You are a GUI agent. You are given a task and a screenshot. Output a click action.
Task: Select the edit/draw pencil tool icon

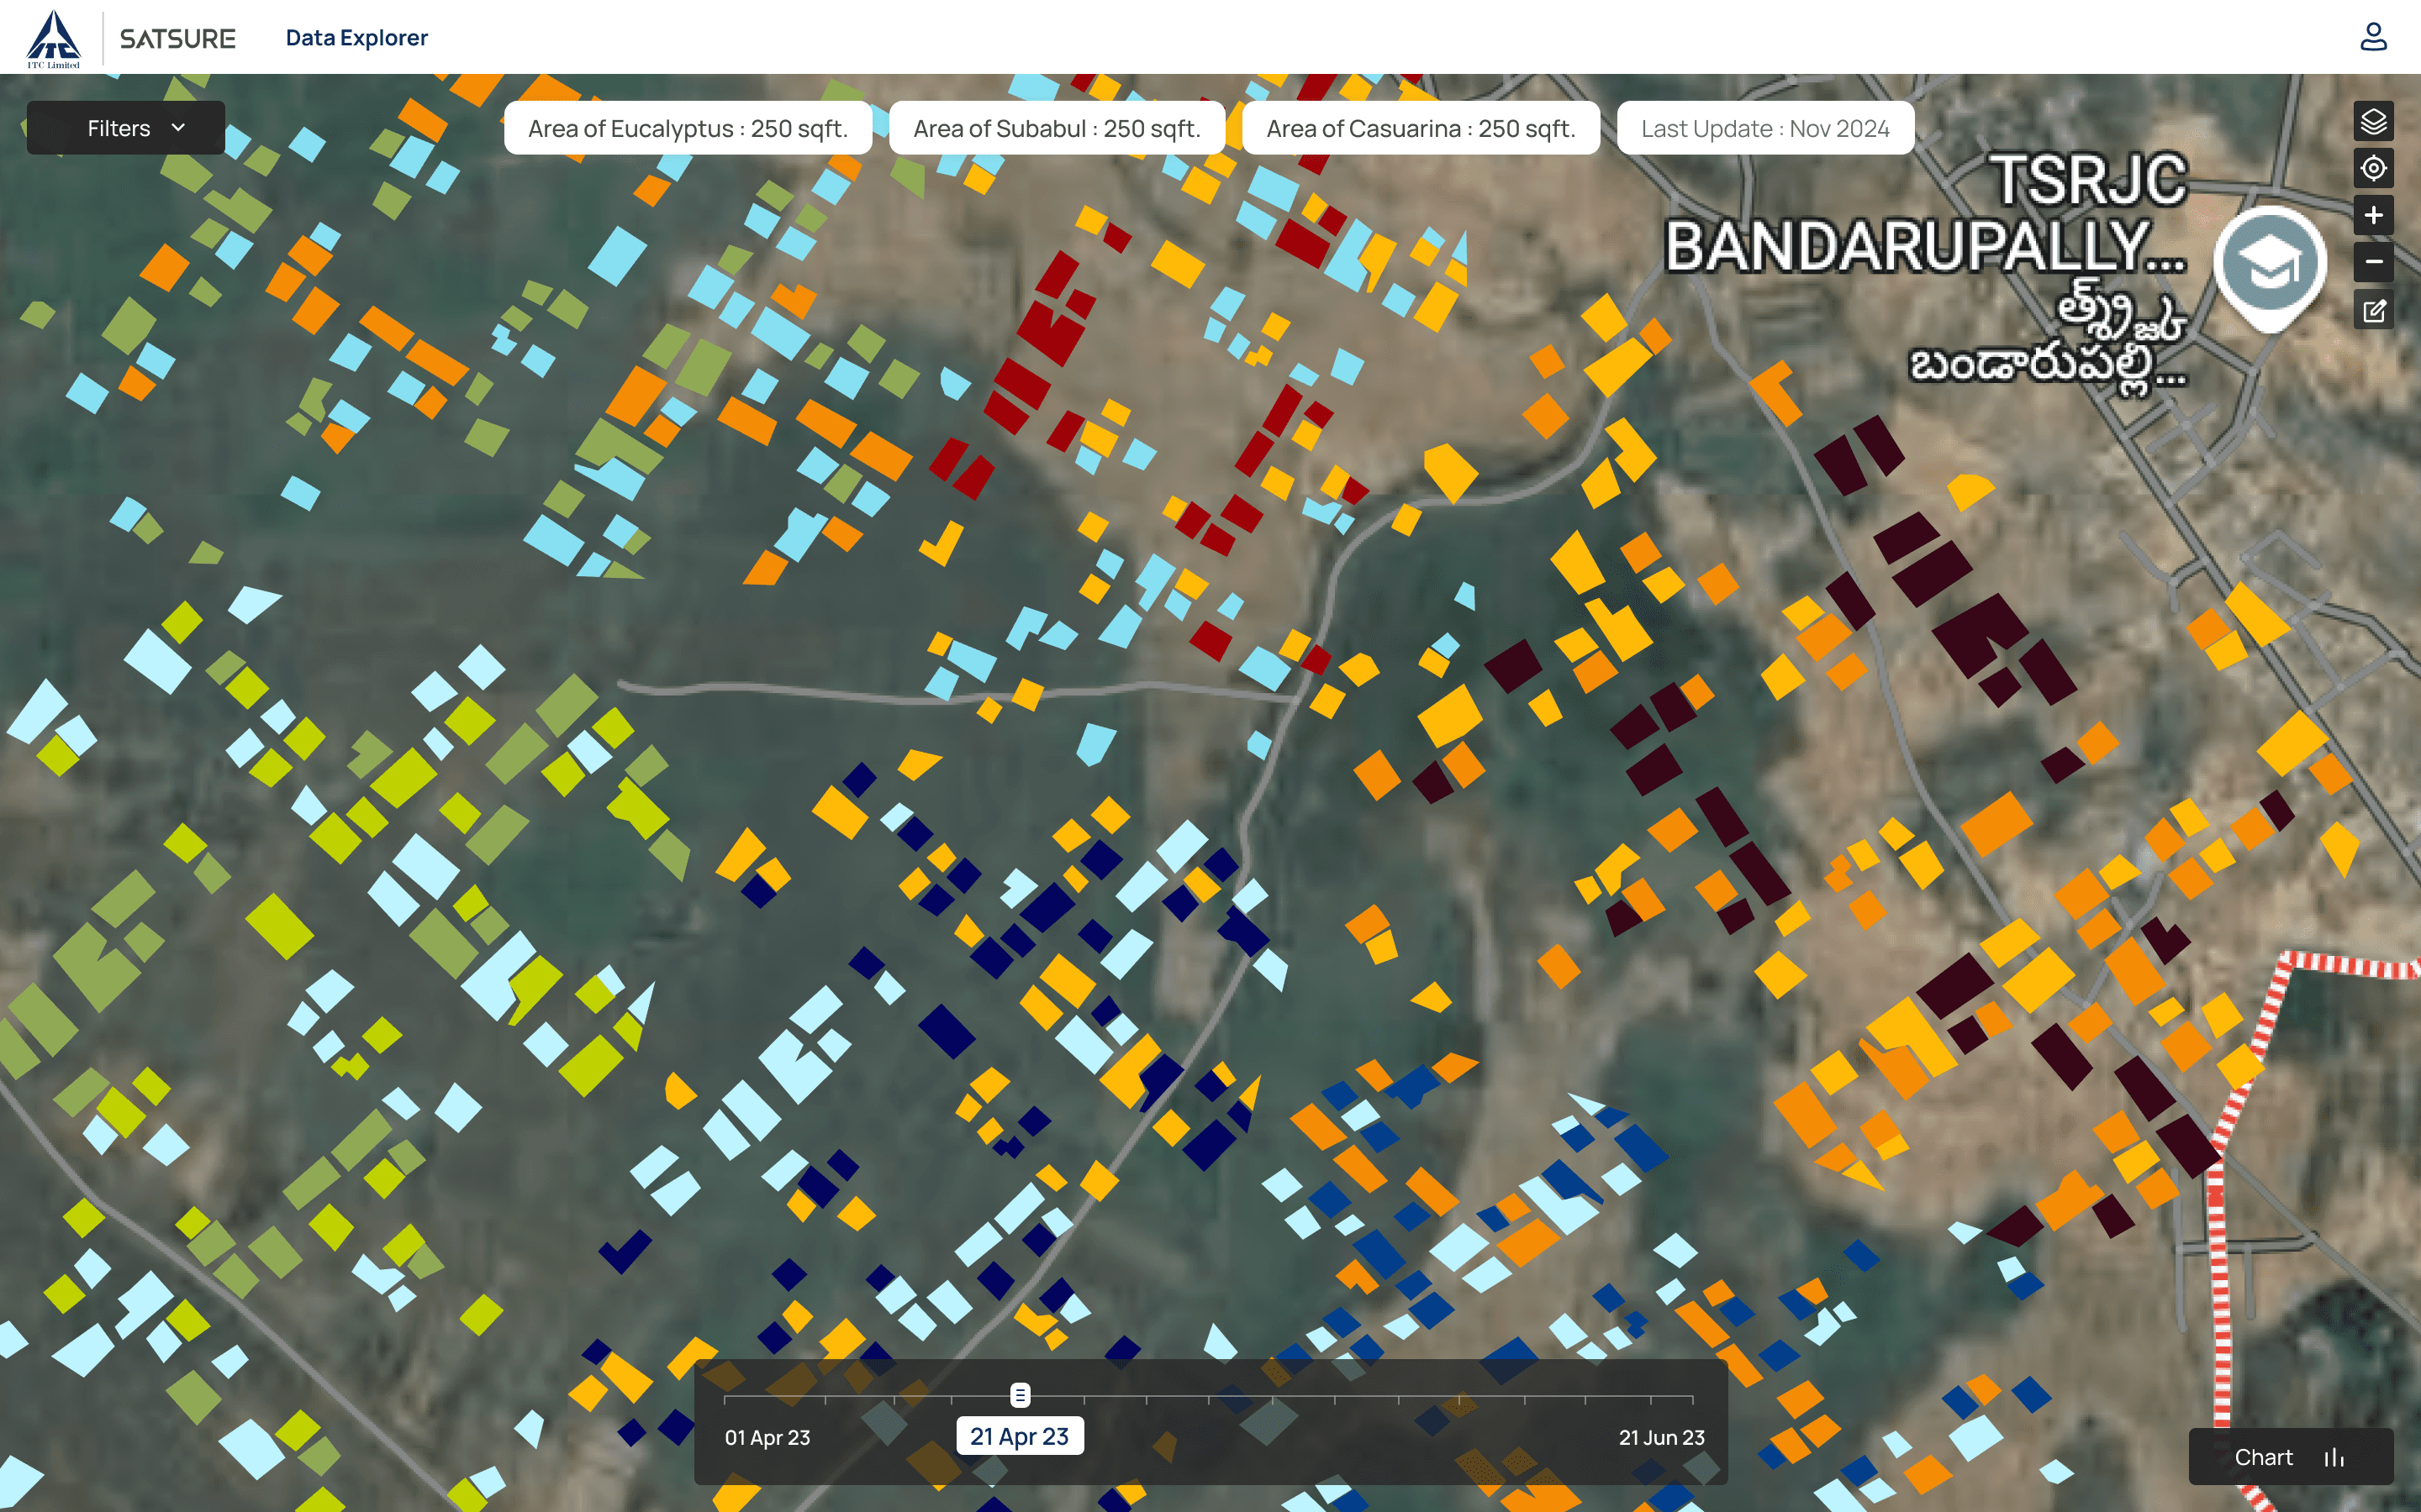[x=2373, y=311]
